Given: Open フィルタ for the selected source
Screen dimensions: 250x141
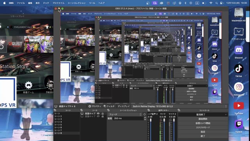Looking at the screenshot, I should click(109, 106).
